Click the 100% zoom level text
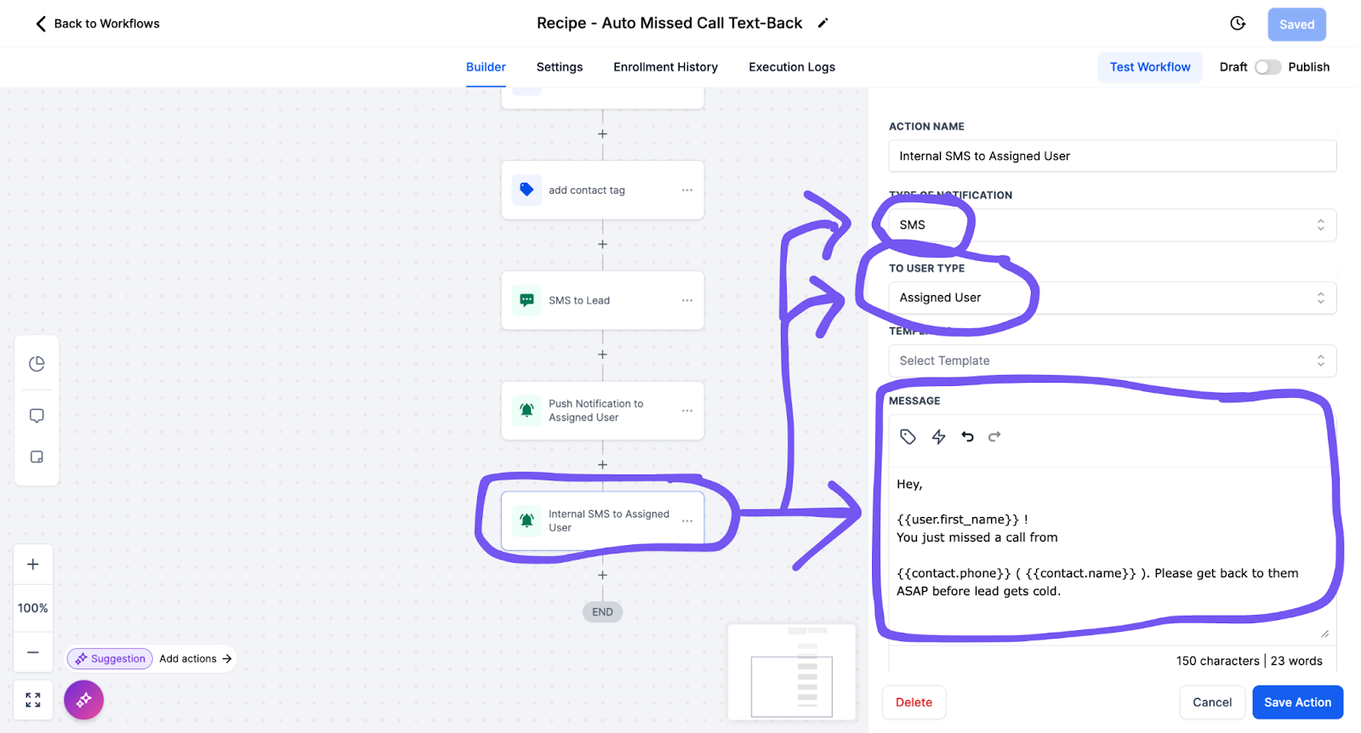 (x=33, y=609)
